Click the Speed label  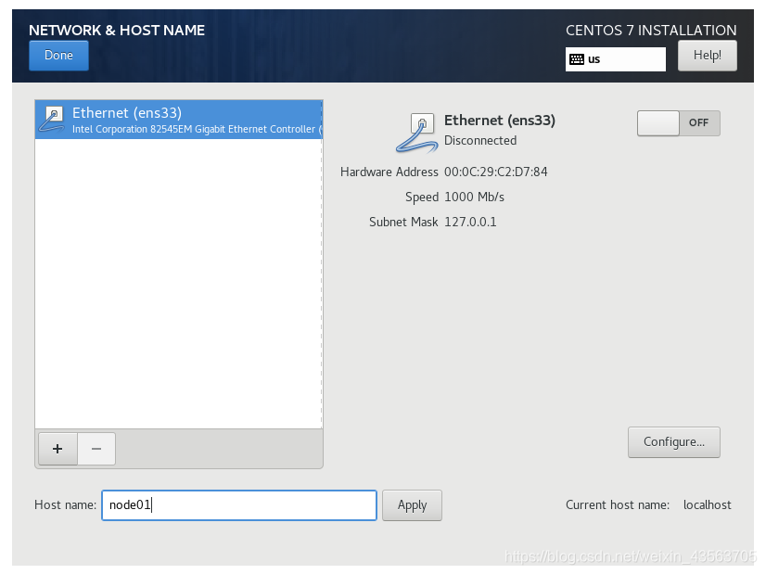422,197
